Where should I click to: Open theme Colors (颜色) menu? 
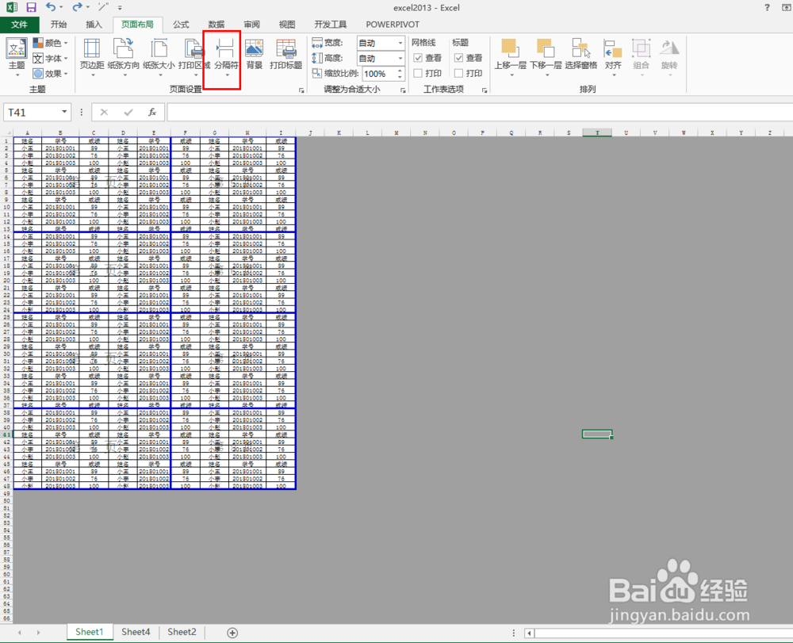click(50, 43)
